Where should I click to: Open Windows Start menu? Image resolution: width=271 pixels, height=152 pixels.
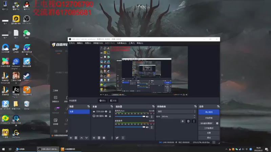coord(3,149)
